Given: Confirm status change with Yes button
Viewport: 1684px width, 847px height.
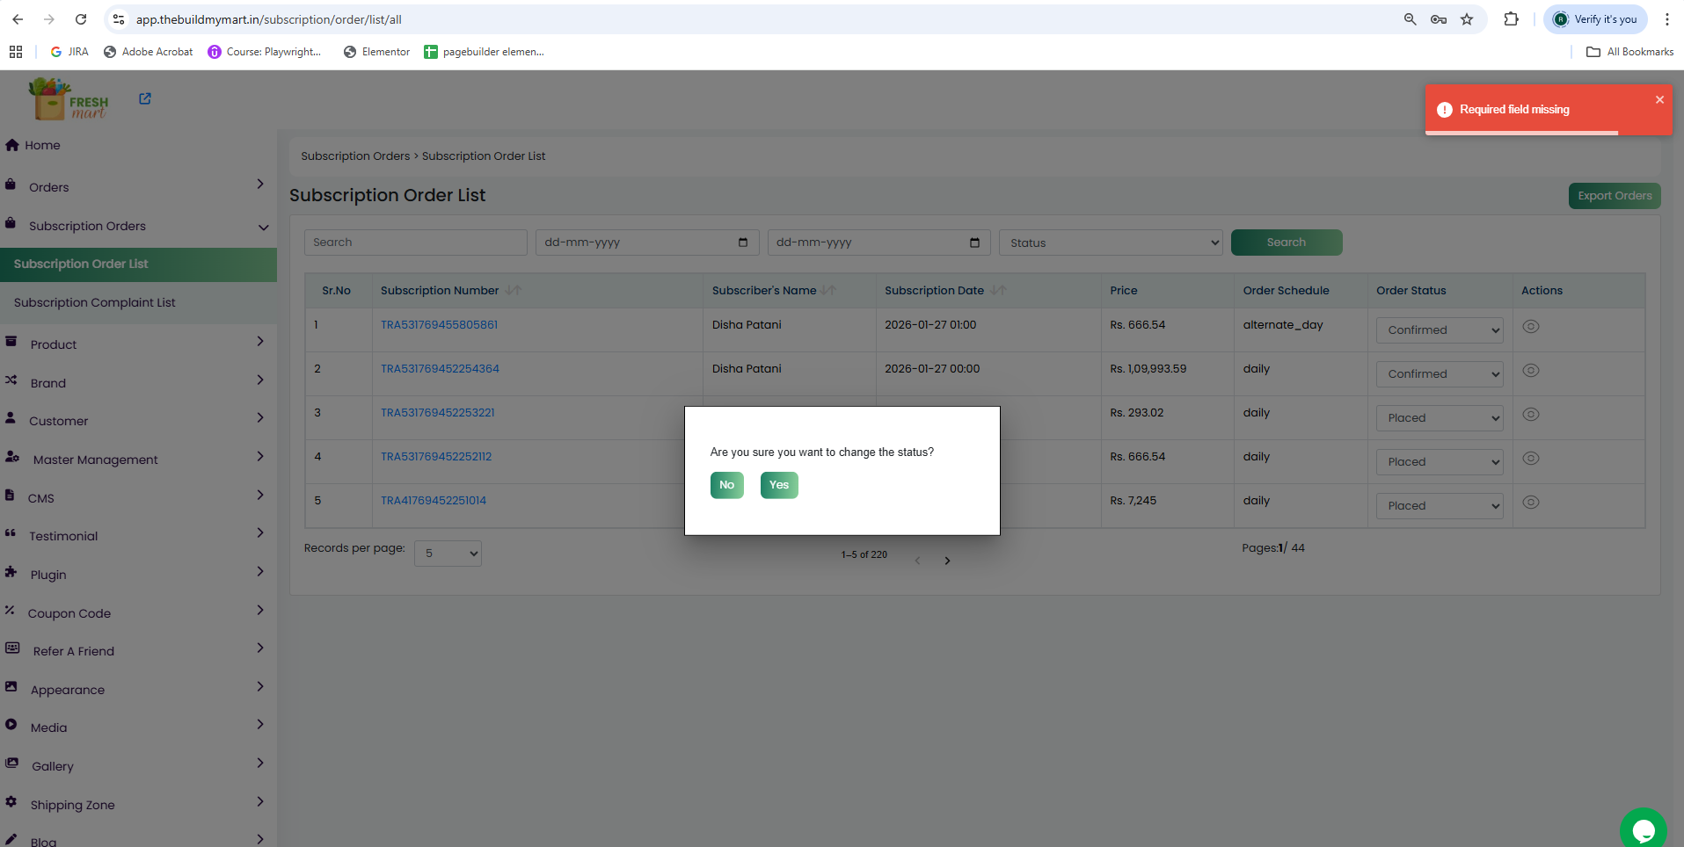Looking at the screenshot, I should 779,485.
